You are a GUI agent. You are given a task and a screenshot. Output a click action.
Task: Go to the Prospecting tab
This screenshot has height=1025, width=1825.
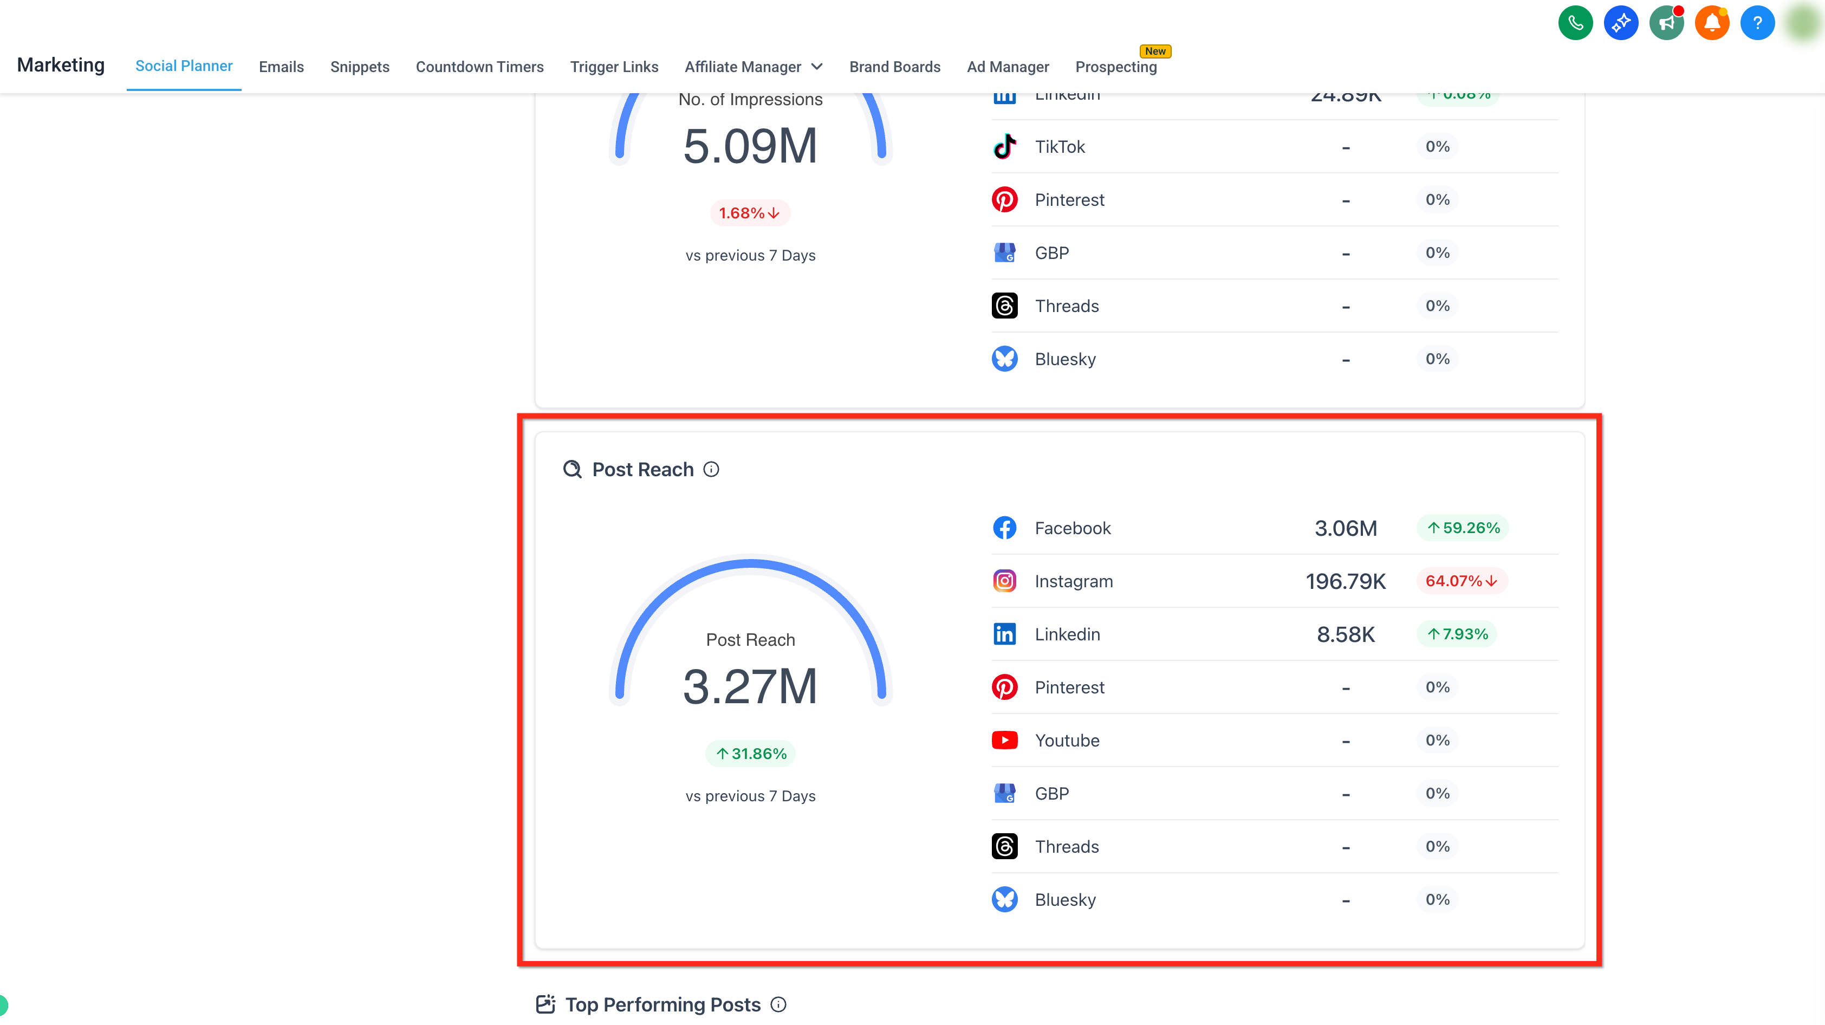1116,67
